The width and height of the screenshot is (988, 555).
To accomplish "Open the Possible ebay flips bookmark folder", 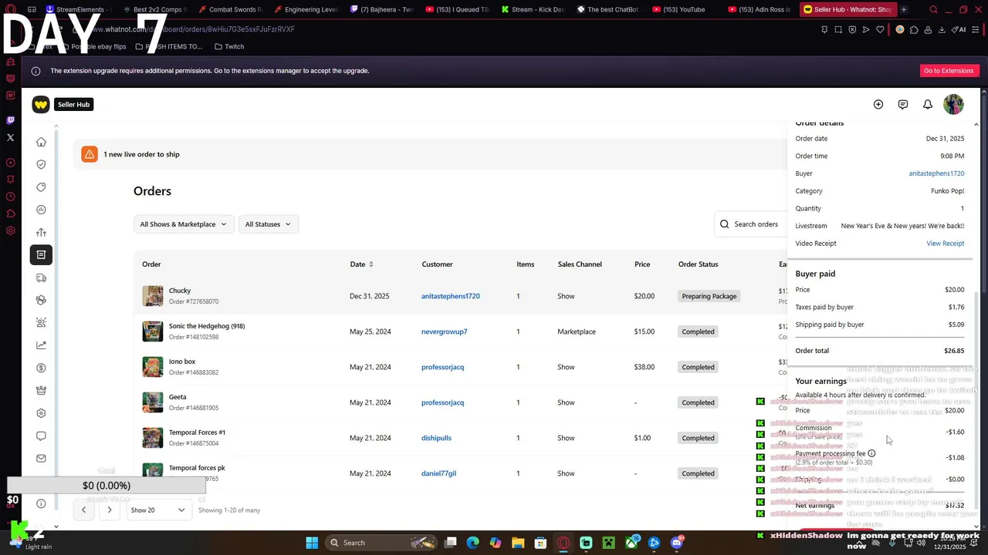I will coord(93,46).
